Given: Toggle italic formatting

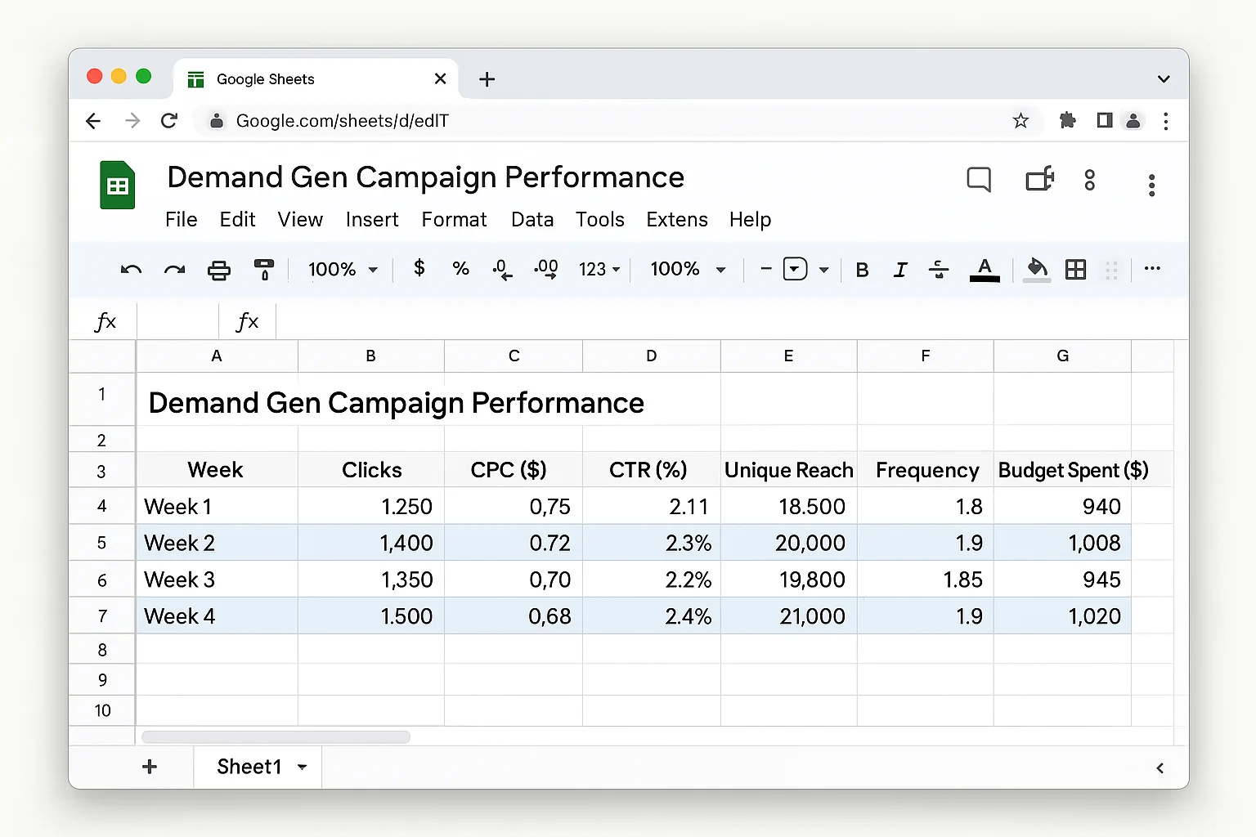Looking at the screenshot, I should tap(900, 270).
